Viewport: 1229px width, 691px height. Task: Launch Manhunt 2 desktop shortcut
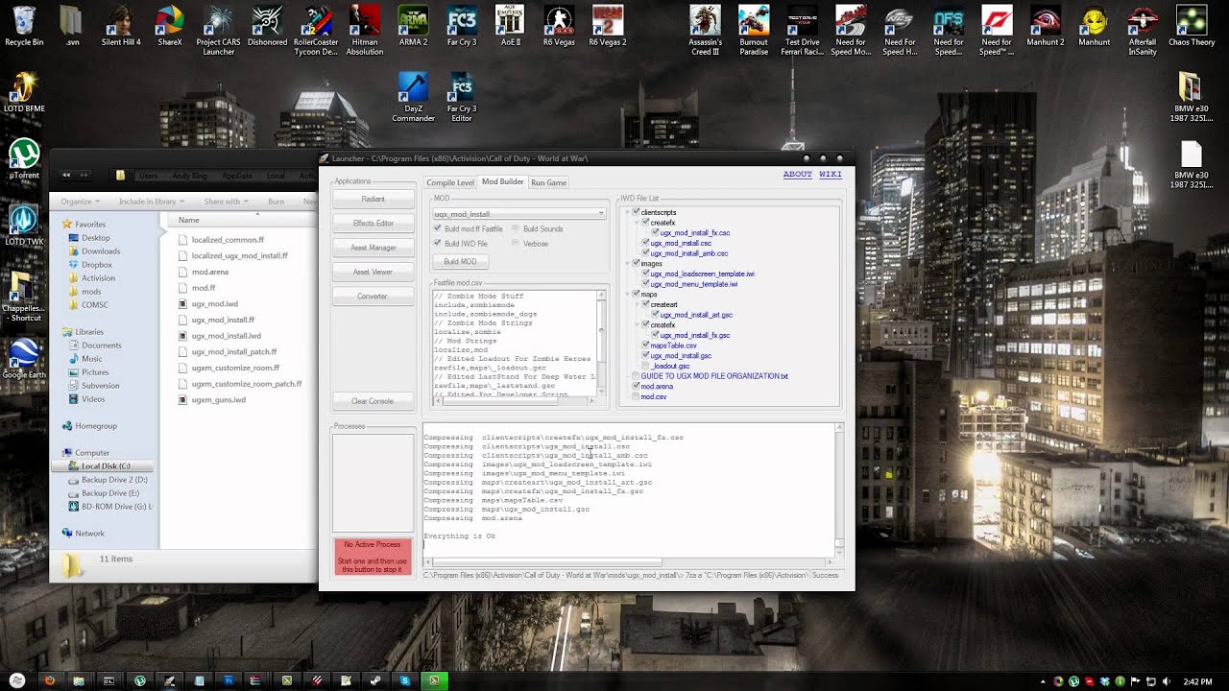pyautogui.click(x=1046, y=26)
